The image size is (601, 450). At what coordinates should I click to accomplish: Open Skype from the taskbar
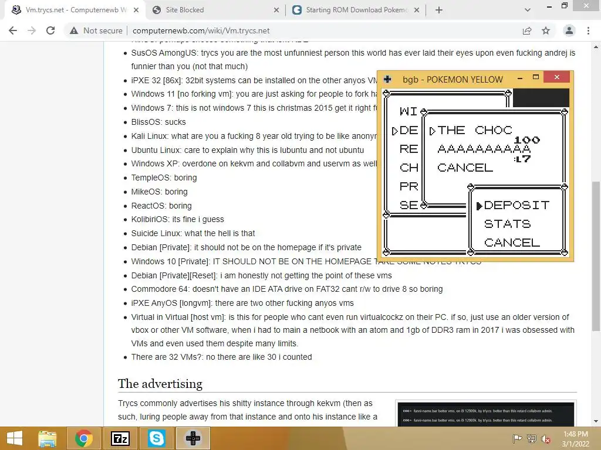point(156,438)
